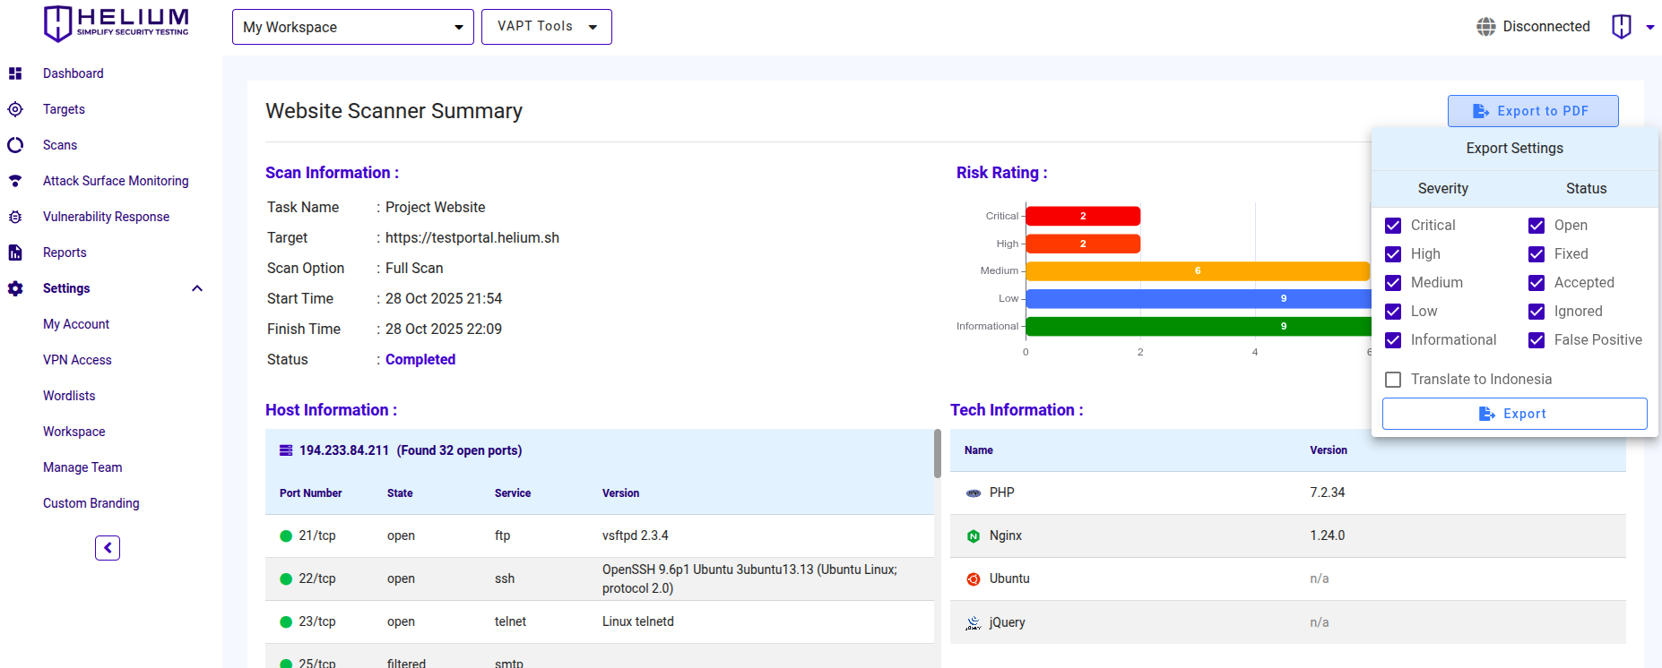Open the VPN Access settings page

(77, 360)
